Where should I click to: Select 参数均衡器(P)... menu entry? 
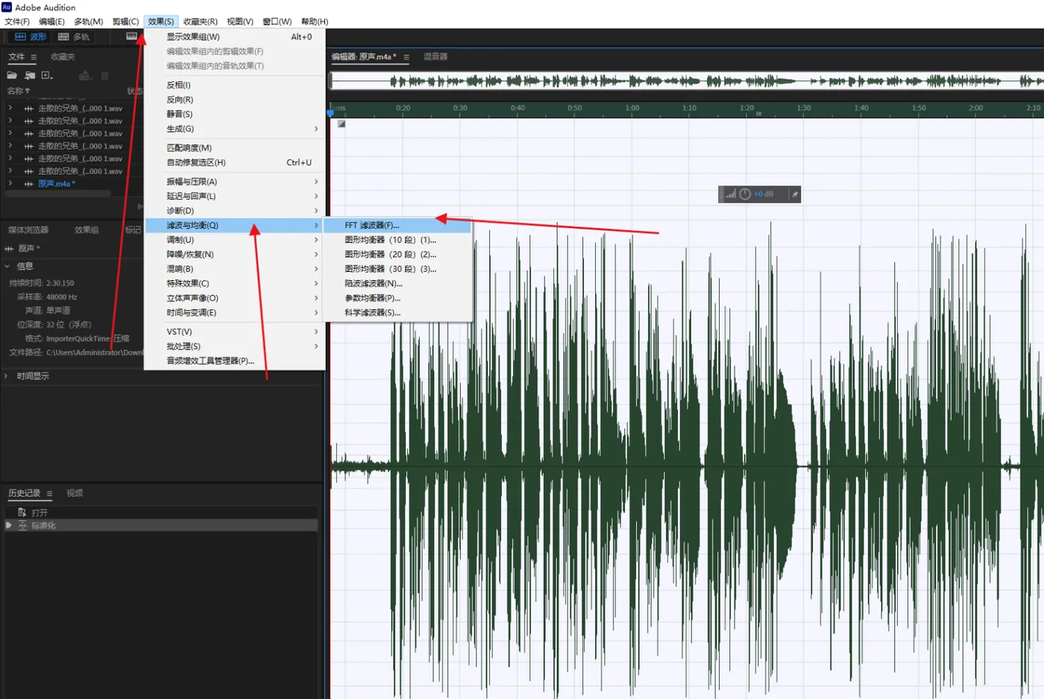(x=397, y=298)
